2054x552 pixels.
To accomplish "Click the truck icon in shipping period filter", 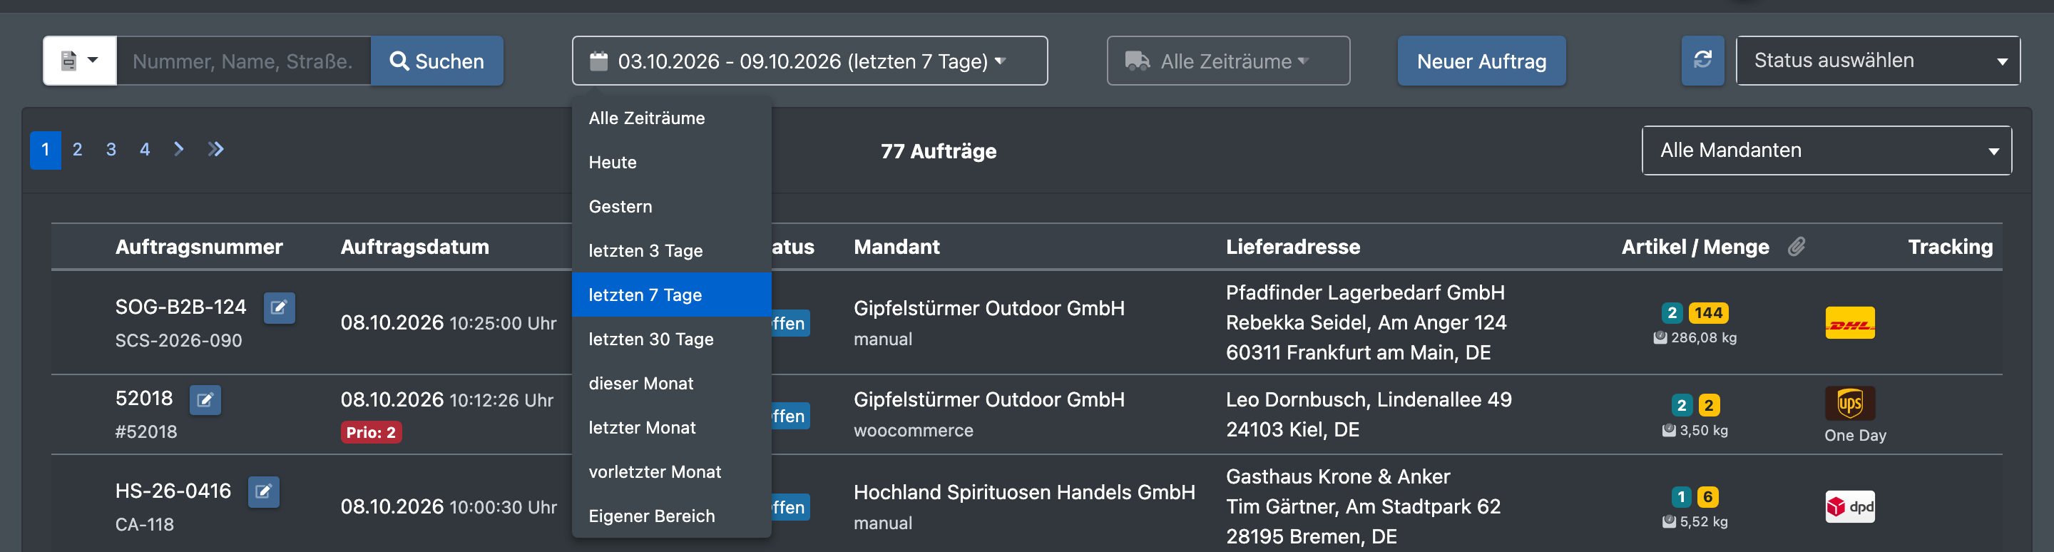I will tap(1137, 61).
